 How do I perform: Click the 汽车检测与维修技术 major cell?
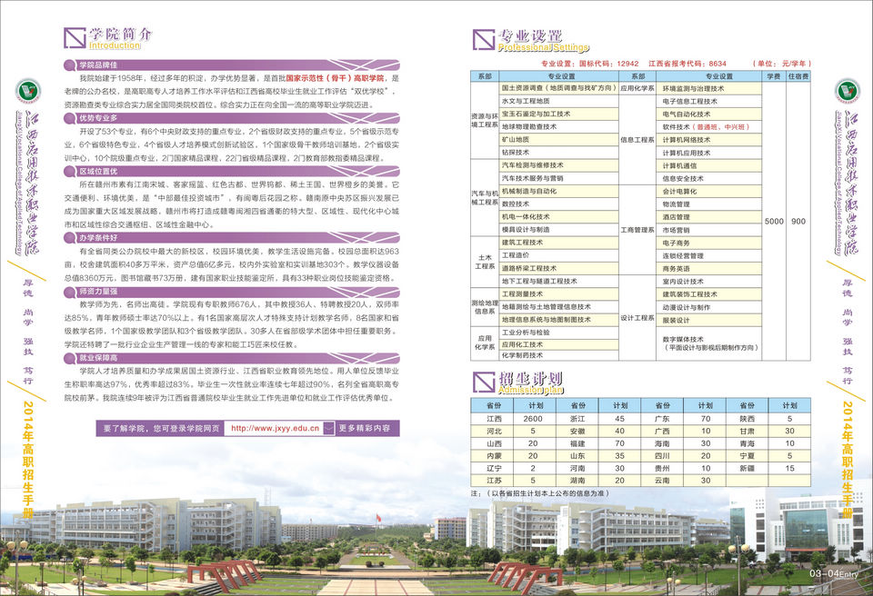[558, 165]
